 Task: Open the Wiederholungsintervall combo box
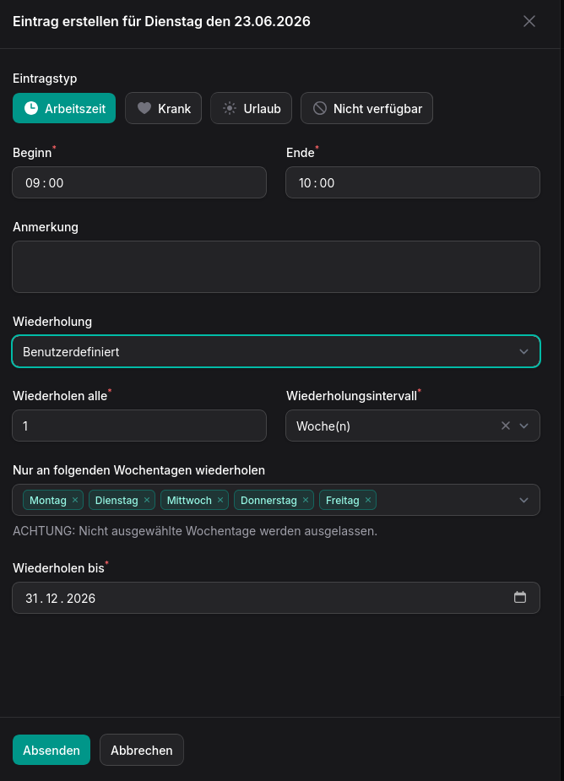413,426
